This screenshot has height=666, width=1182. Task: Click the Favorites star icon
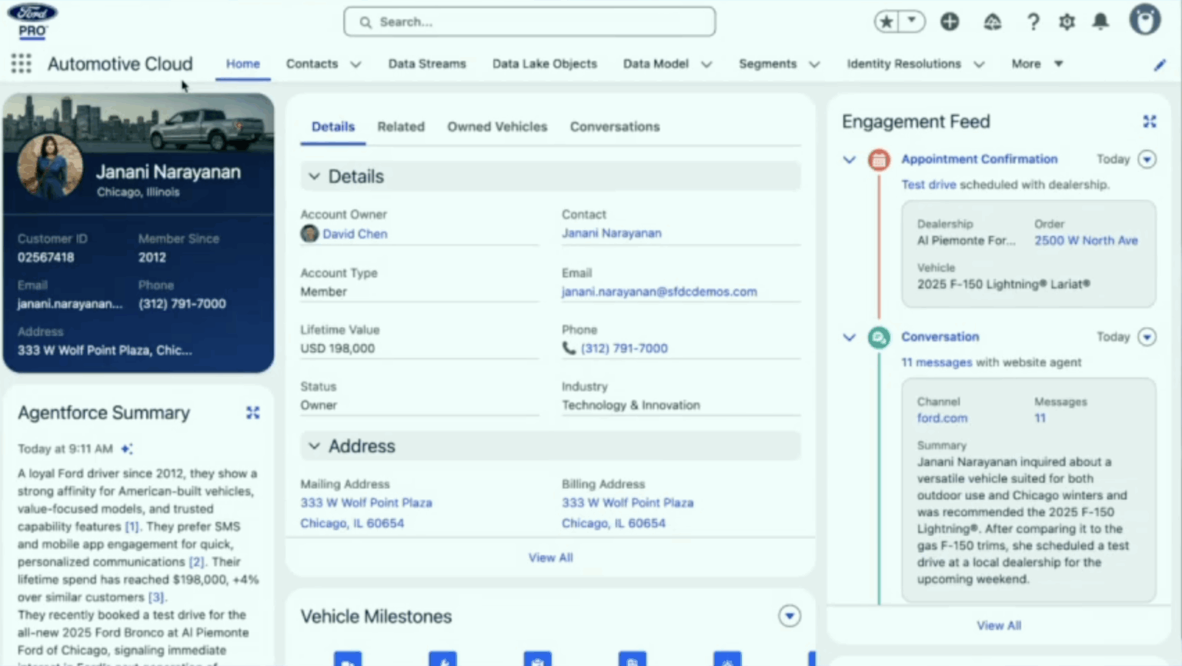click(x=886, y=22)
